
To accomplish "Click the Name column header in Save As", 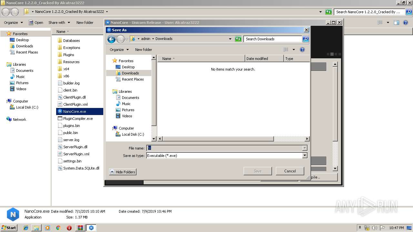I will tap(201, 59).
